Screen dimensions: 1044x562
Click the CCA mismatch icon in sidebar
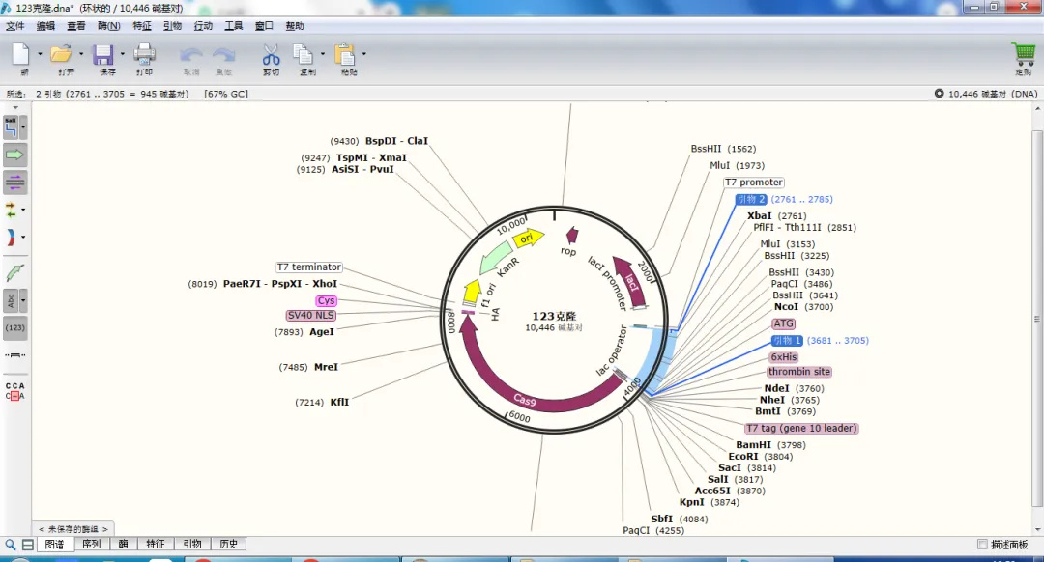[x=14, y=391]
